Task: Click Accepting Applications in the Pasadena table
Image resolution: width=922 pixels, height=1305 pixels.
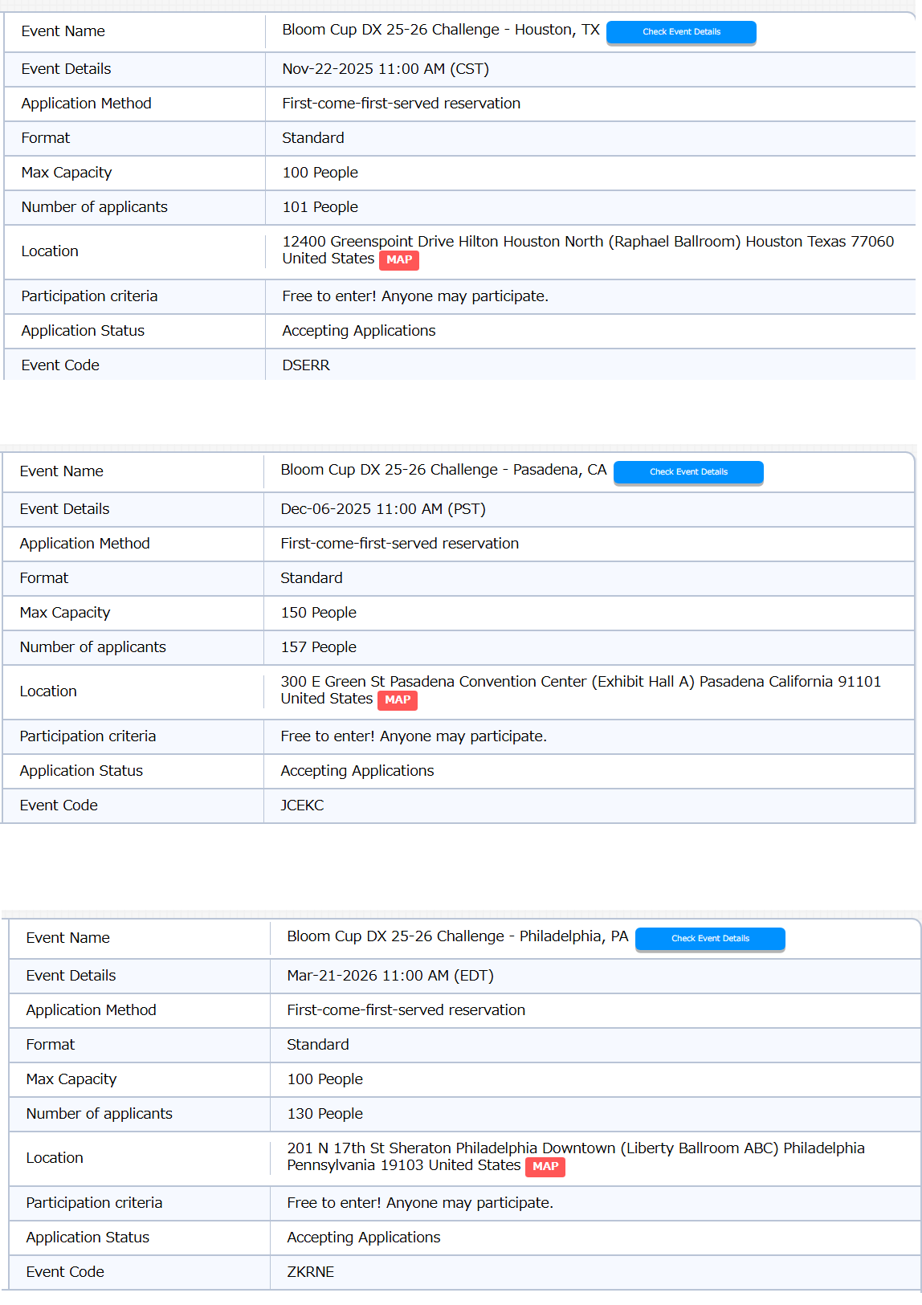Action: click(357, 771)
